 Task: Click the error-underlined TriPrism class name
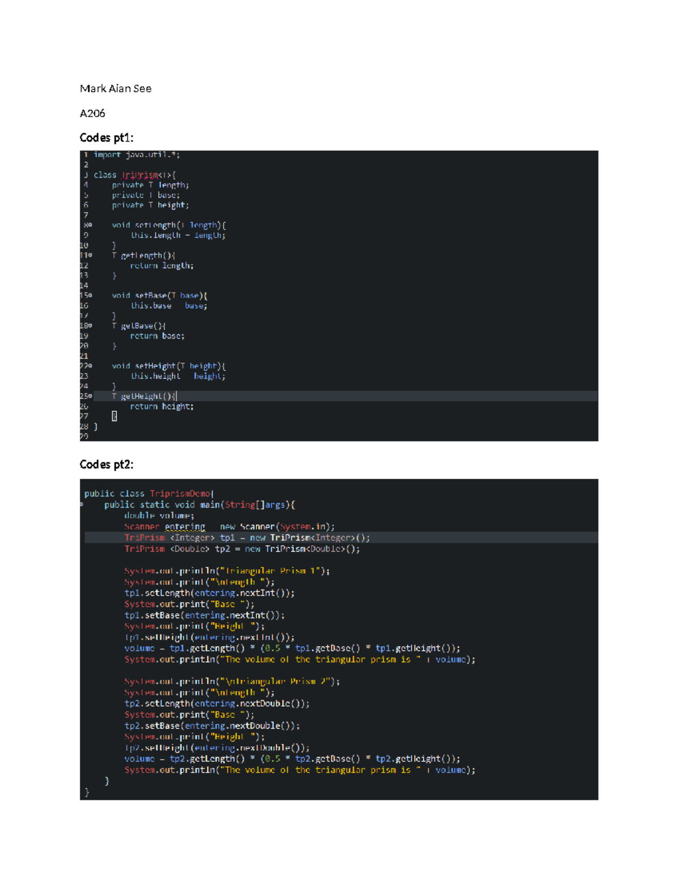coord(139,175)
